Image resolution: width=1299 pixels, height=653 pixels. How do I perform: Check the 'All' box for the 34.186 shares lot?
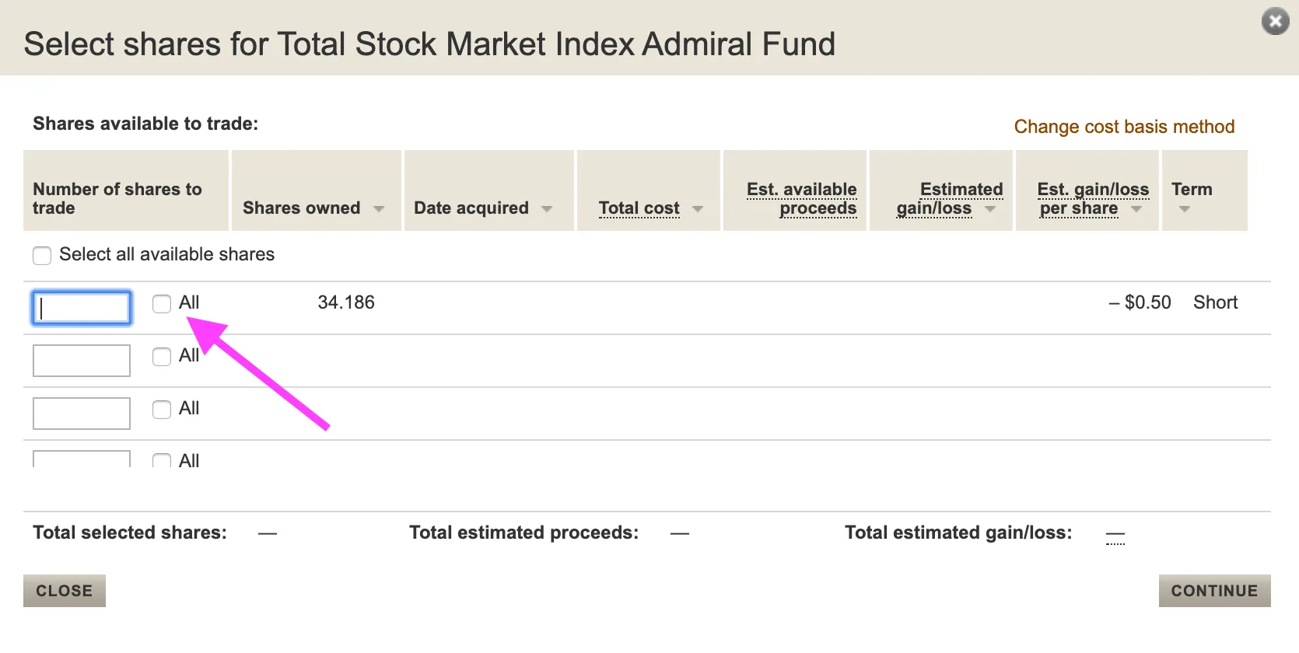[161, 304]
